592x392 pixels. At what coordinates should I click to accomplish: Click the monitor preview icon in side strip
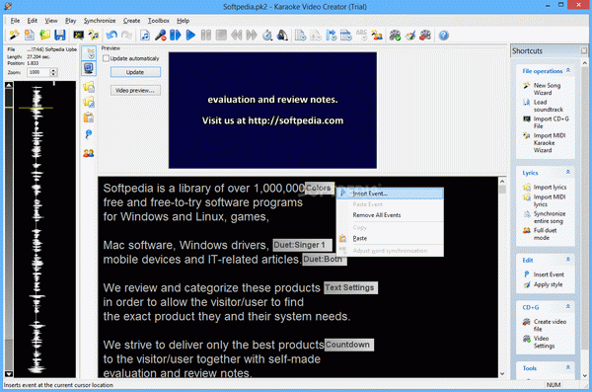click(x=89, y=68)
